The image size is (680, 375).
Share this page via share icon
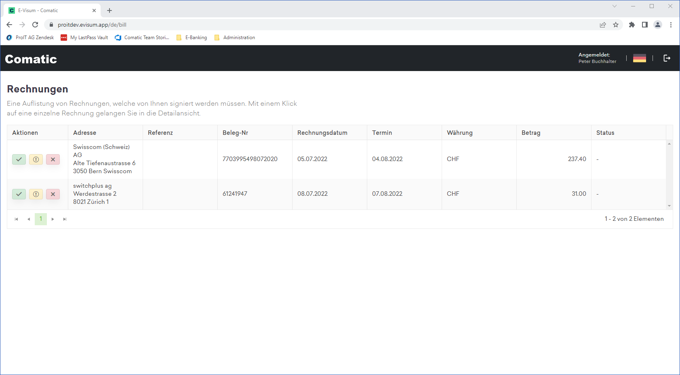click(x=603, y=25)
